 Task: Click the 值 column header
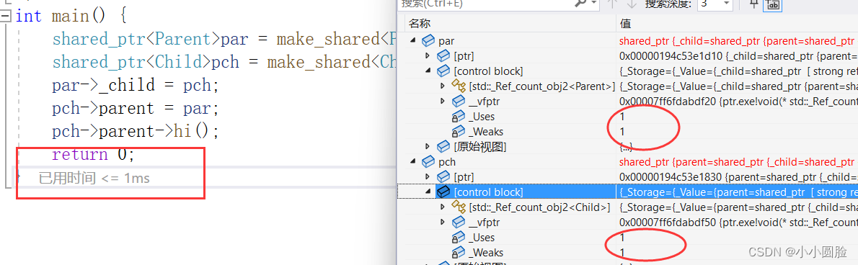pyautogui.click(x=625, y=24)
